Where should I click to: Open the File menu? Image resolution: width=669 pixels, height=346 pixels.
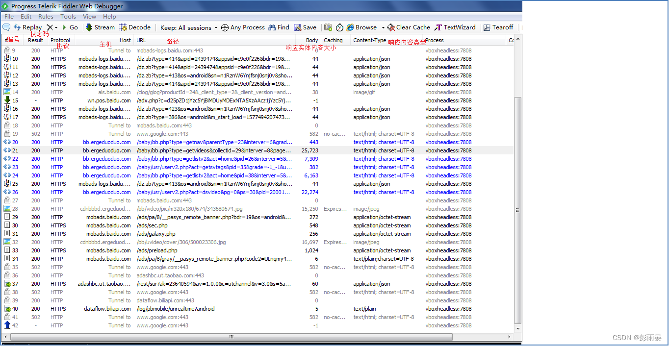(9, 17)
